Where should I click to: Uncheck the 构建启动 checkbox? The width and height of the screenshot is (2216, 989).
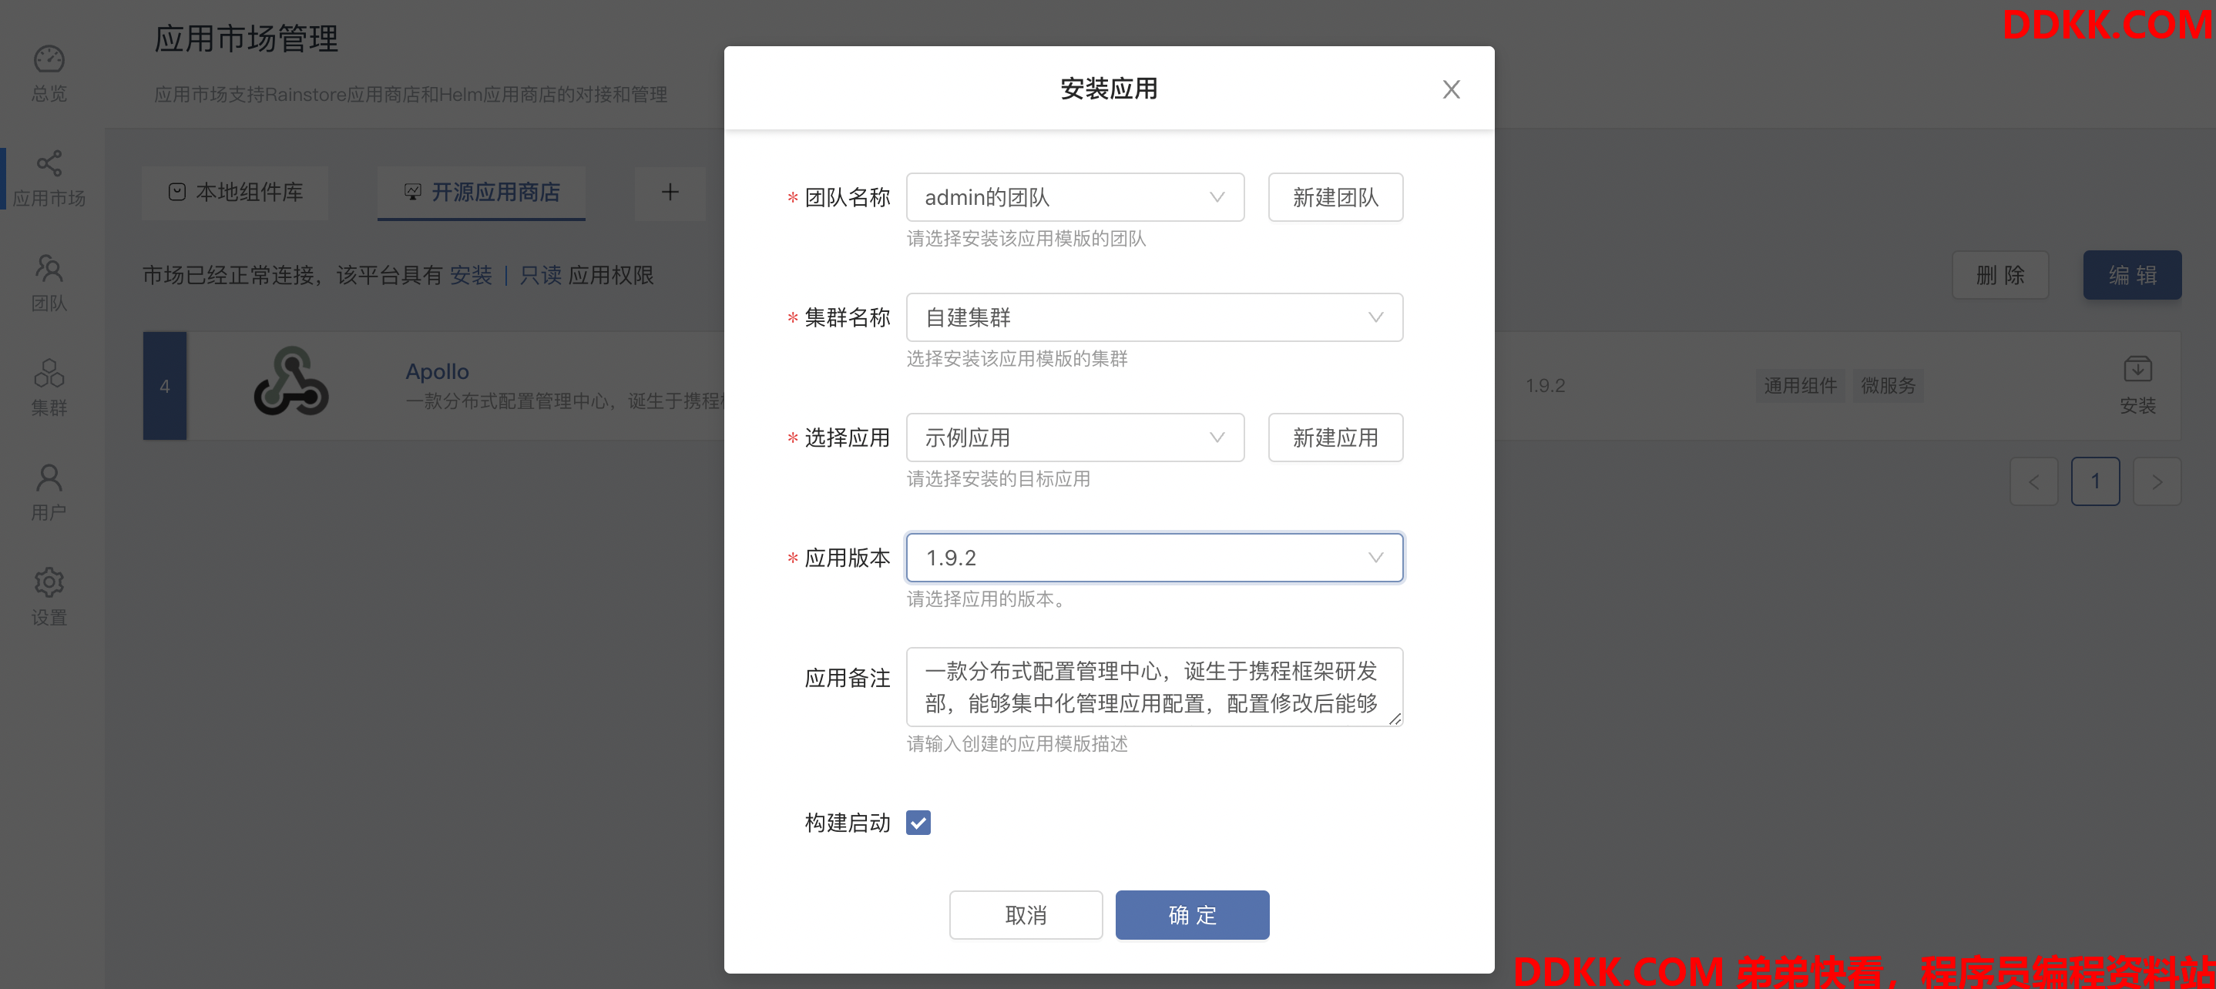coord(918,823)
